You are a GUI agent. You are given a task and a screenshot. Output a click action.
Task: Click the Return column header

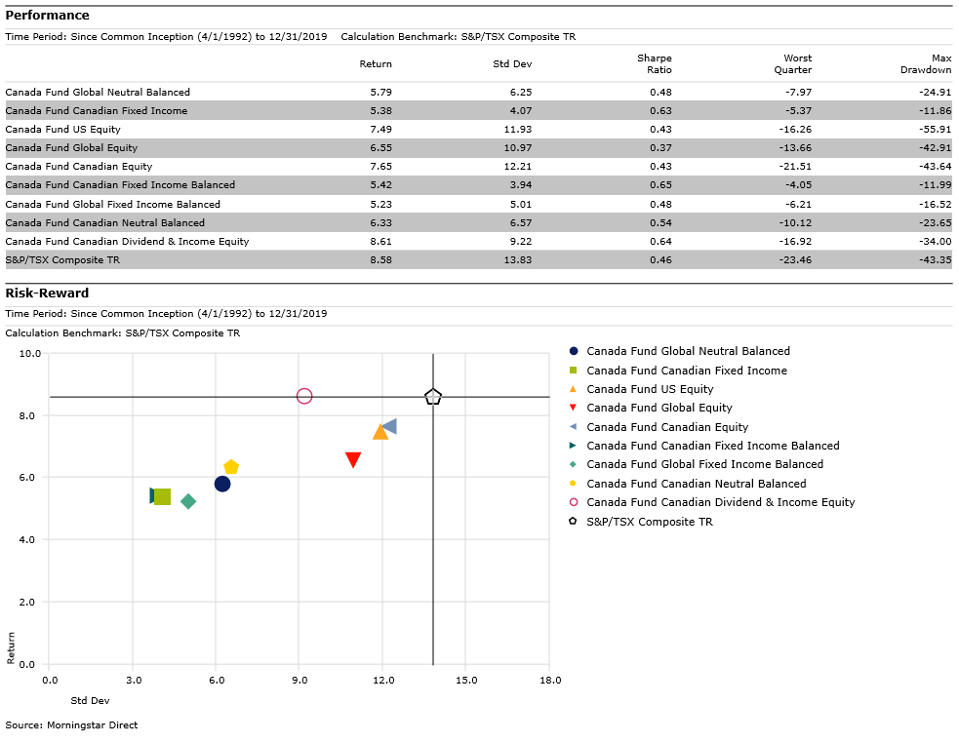pyautogui.click(x=376, y=64)
